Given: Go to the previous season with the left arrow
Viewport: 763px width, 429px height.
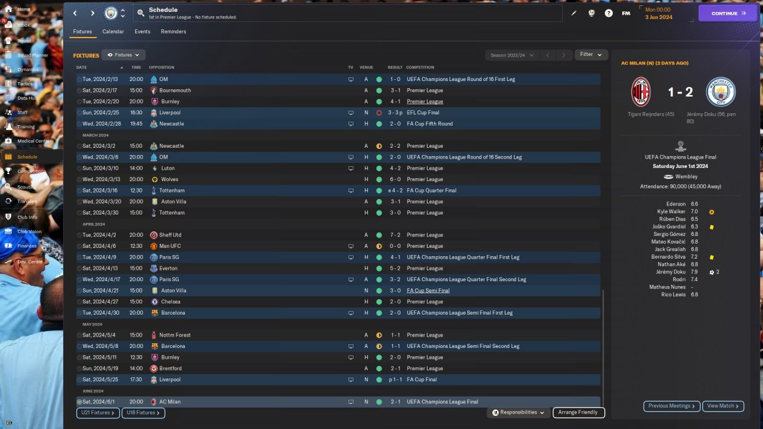Looking at the screenshot, I should [548, 55].
